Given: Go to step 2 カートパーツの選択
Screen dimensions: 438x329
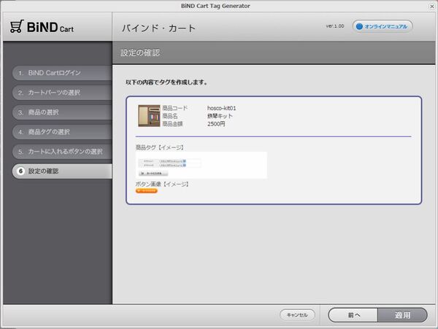Looking at the screenshot, I should 62,93.
